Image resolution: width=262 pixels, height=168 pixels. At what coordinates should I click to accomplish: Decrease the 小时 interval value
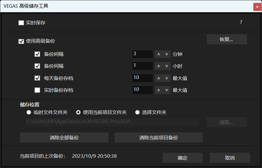tap(167, 66)
